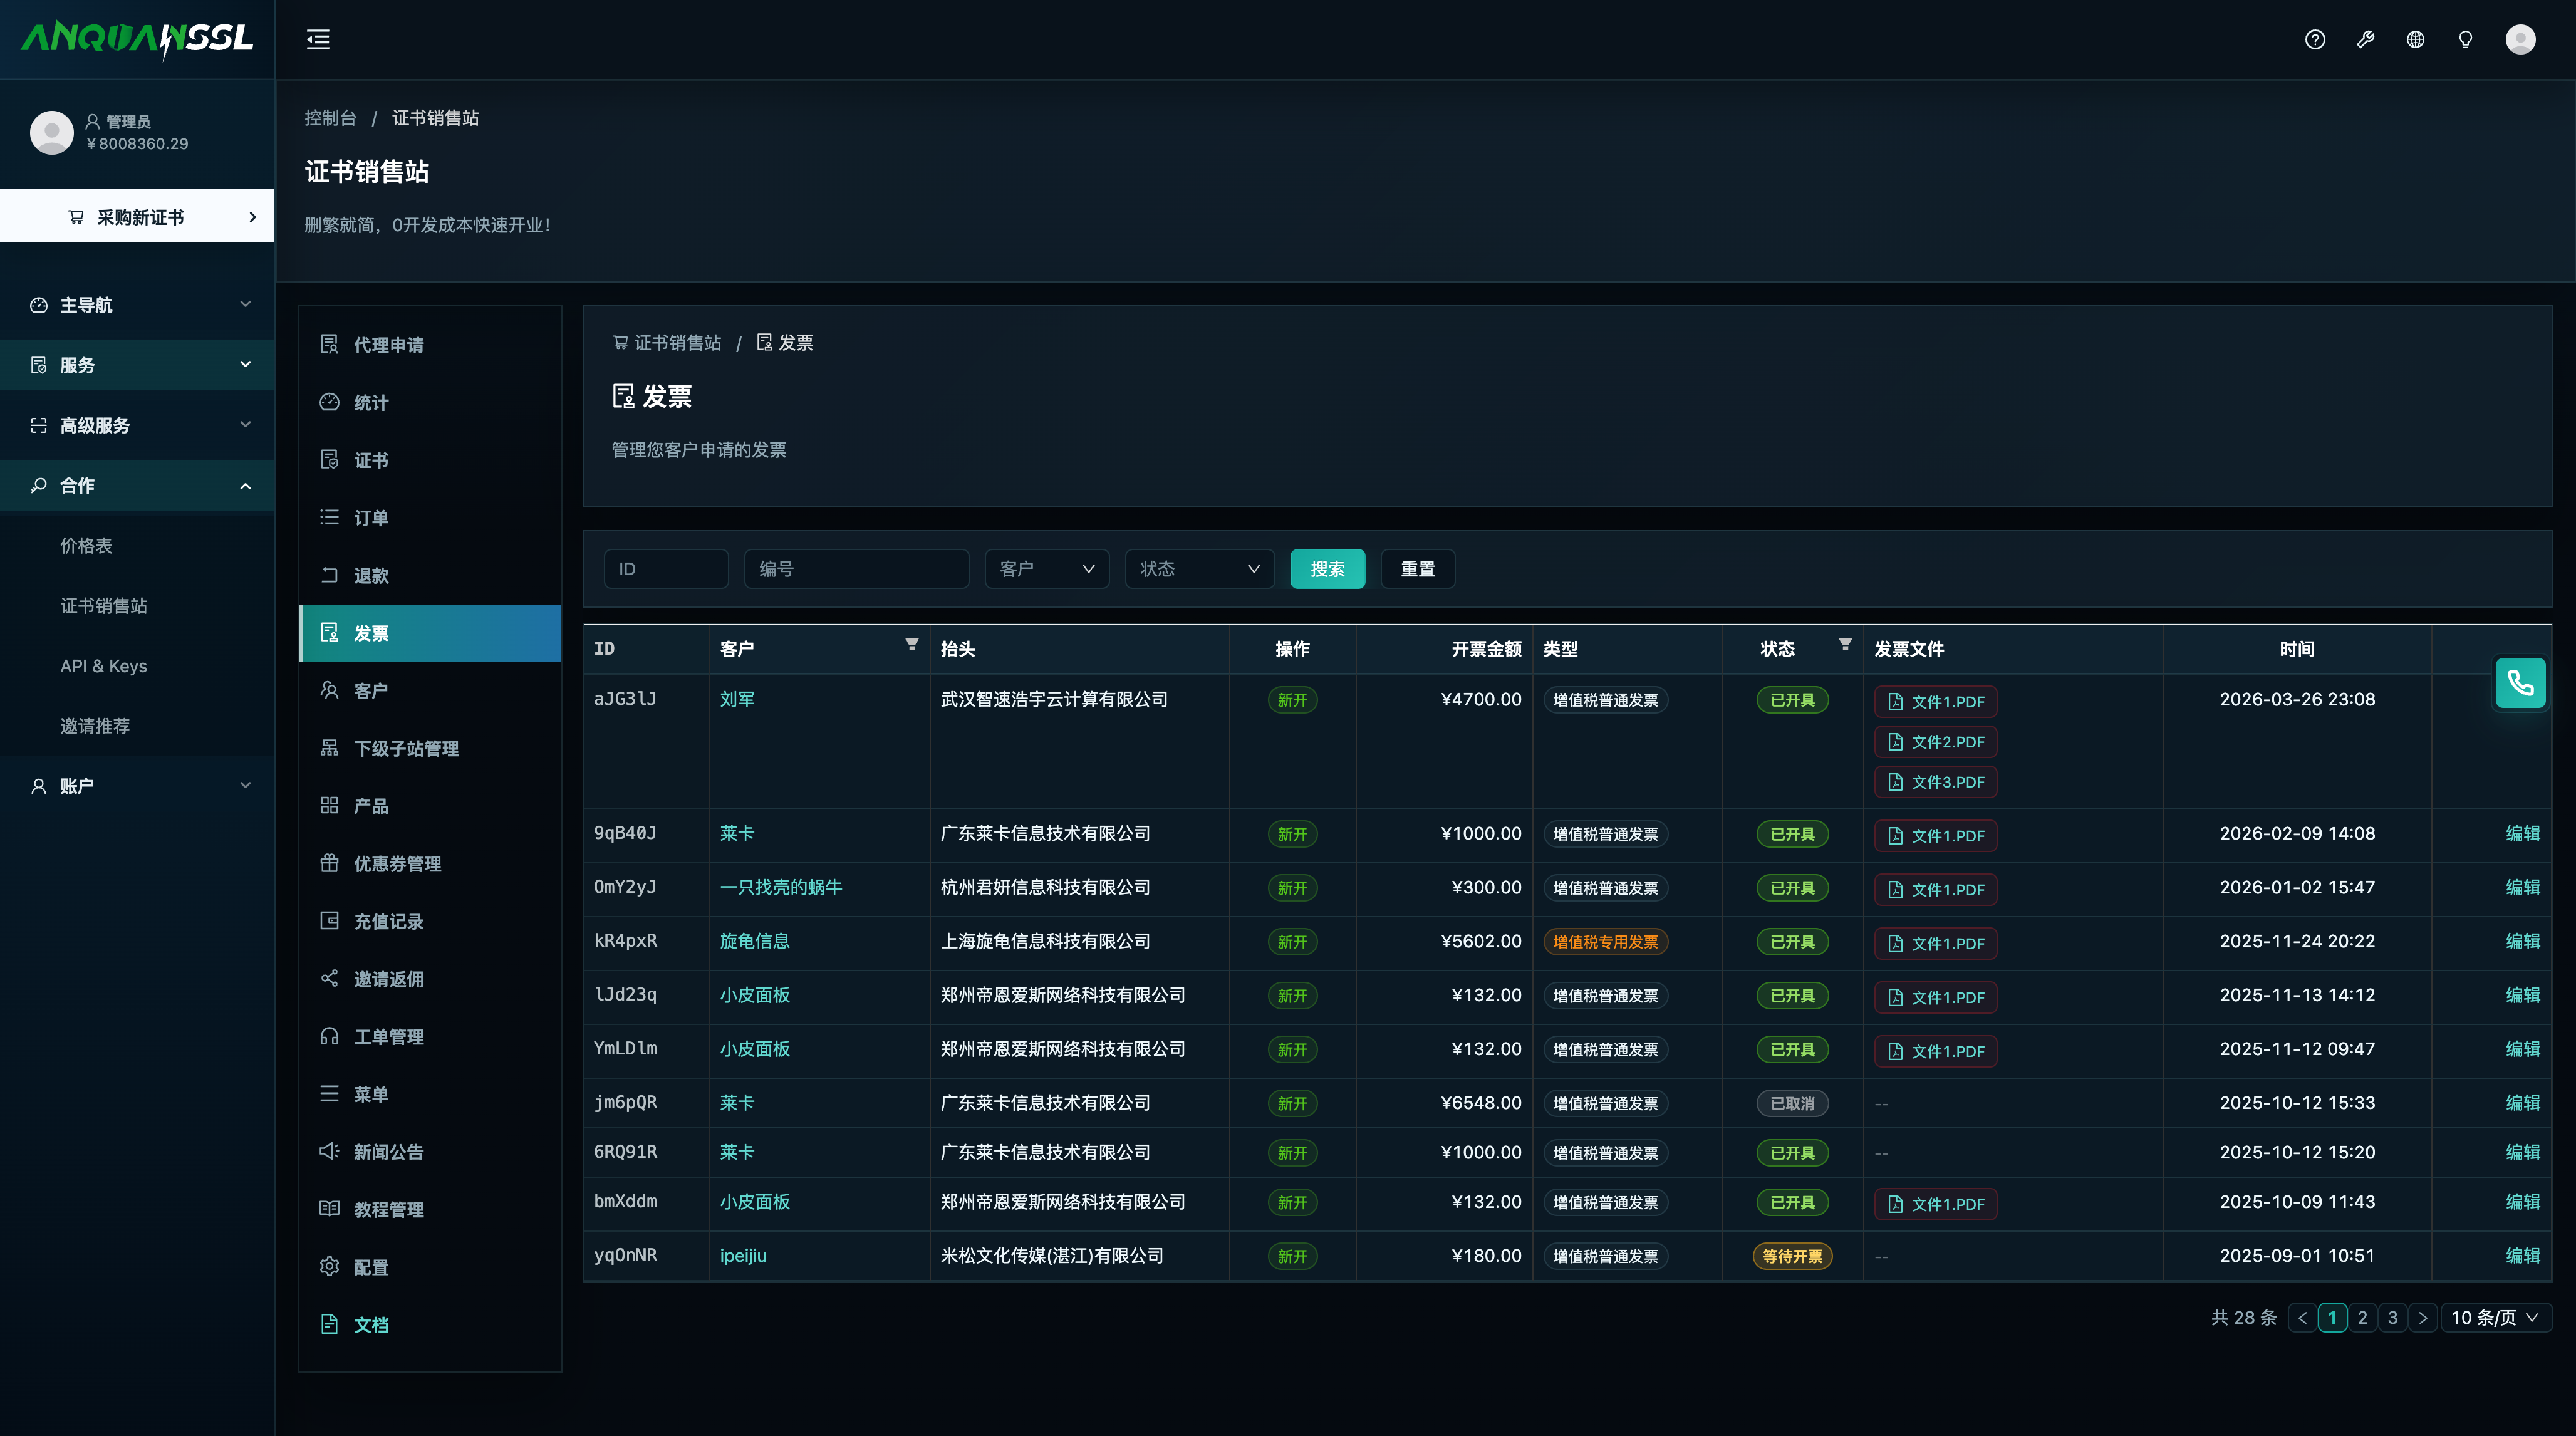
Task: Click the ID search input field
Action: click(666, 568)
